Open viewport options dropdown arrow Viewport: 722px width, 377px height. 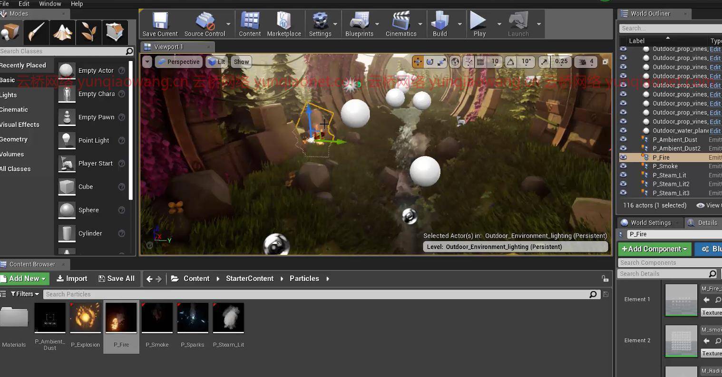147,62
